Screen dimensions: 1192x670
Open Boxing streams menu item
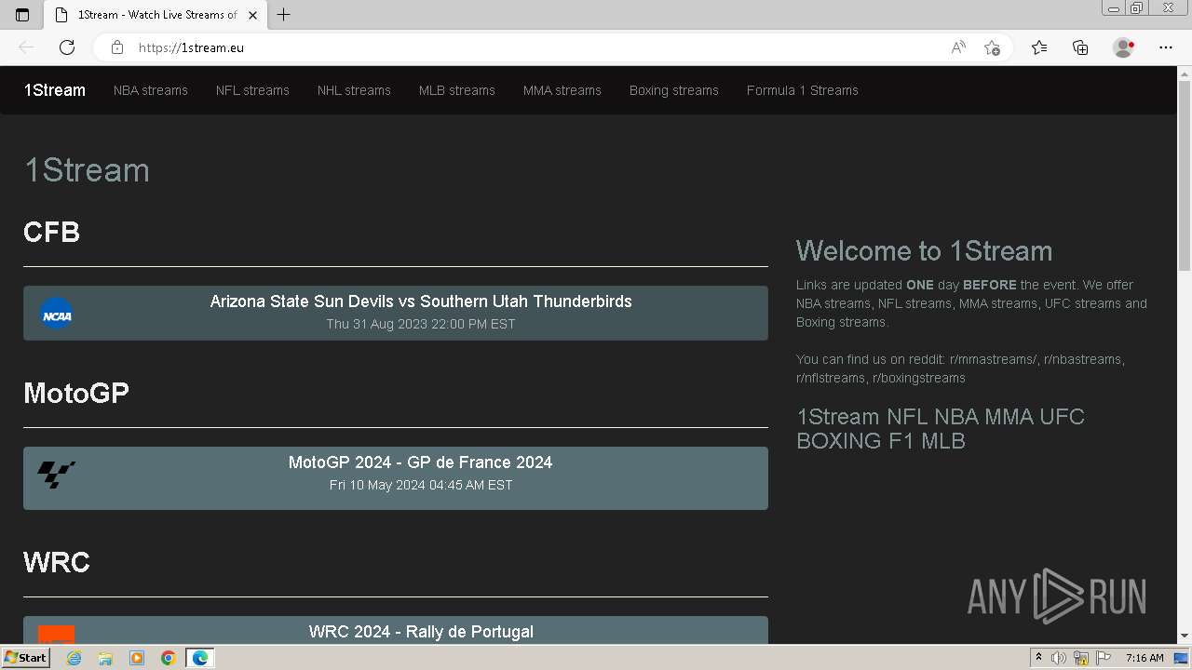(x=674, y=90)
